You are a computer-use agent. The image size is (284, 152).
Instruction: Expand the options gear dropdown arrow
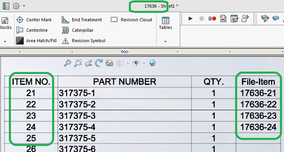[24, 6]
